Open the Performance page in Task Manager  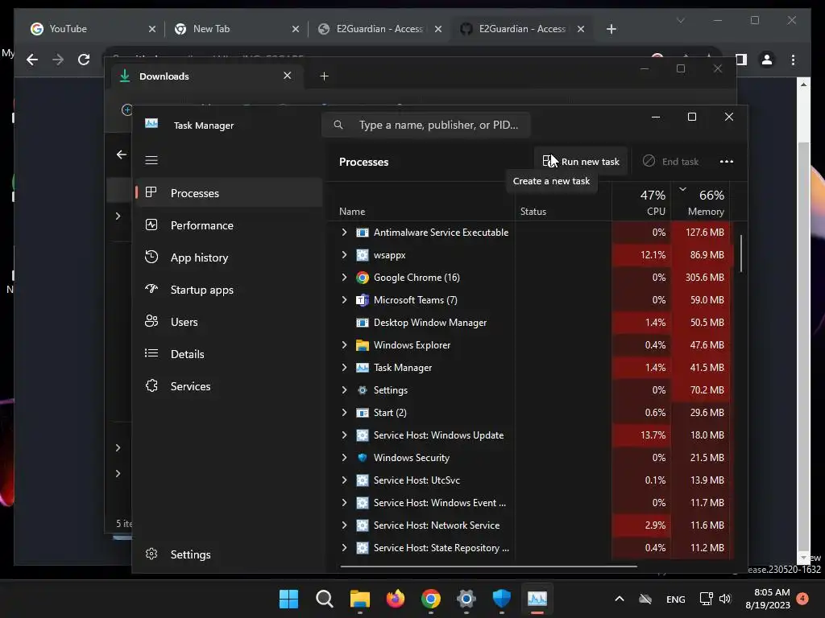228,225
